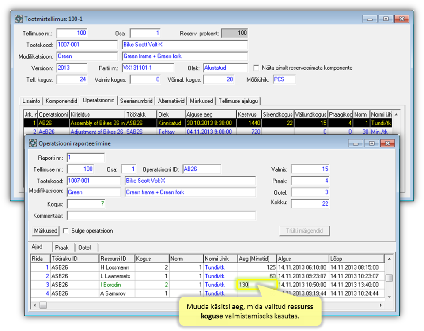Screen dimensions: 424x331
Task: Click the Märkused button in report window
Action: (x=45, y=231)
